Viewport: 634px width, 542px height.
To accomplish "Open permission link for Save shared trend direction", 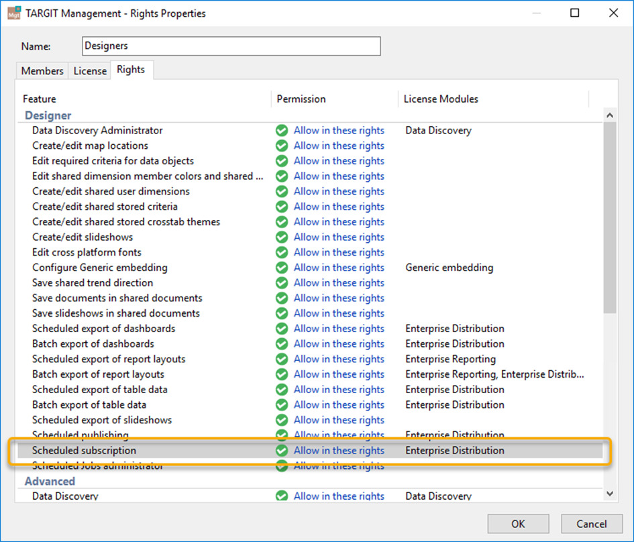I will (339, 282).
